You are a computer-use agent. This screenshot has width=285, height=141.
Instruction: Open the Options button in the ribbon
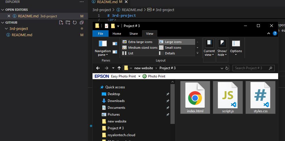(x=236, y=48)
